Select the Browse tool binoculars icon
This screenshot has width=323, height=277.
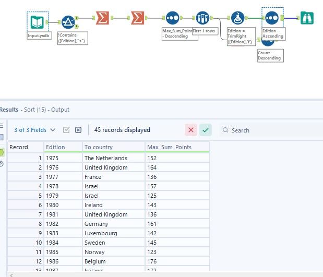click(x=307, y=18)
